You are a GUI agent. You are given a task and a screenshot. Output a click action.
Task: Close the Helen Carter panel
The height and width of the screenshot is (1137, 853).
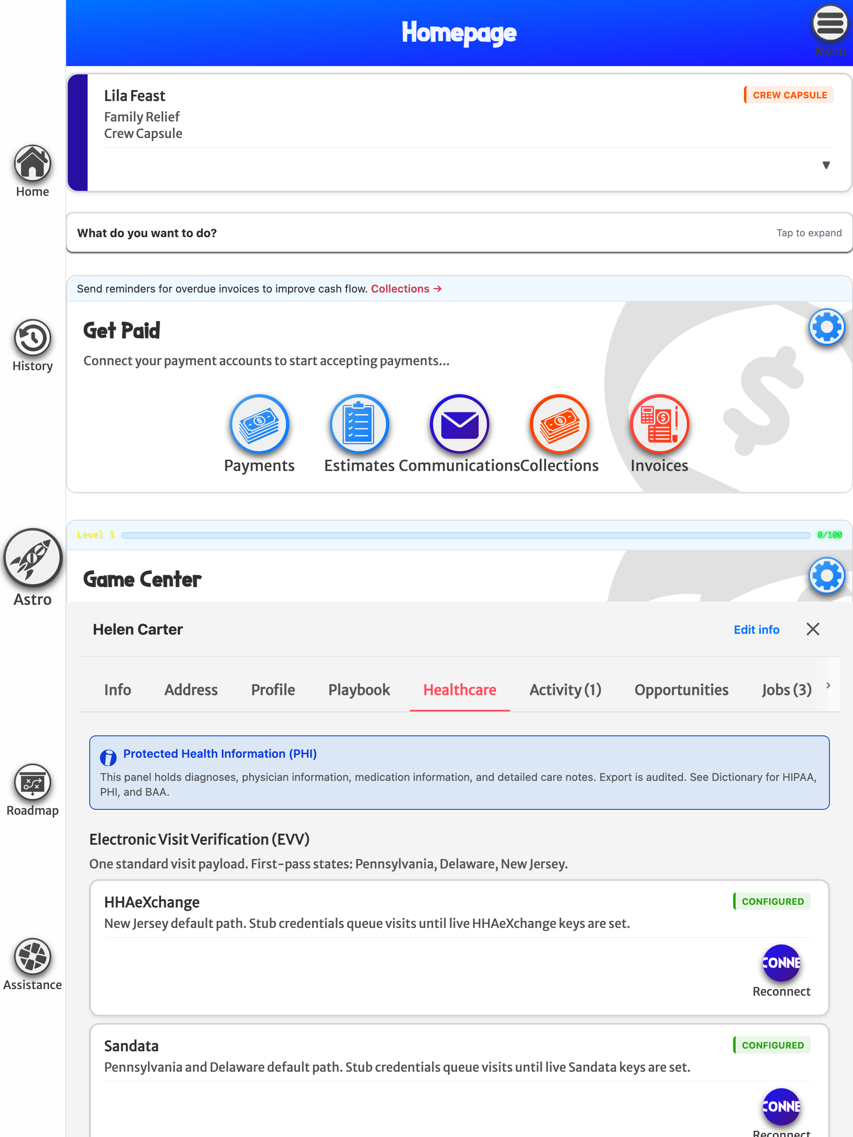812,629
